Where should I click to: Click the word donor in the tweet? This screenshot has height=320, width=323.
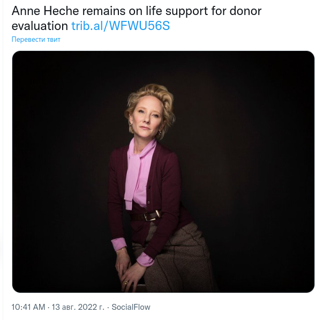click(245, 11)
